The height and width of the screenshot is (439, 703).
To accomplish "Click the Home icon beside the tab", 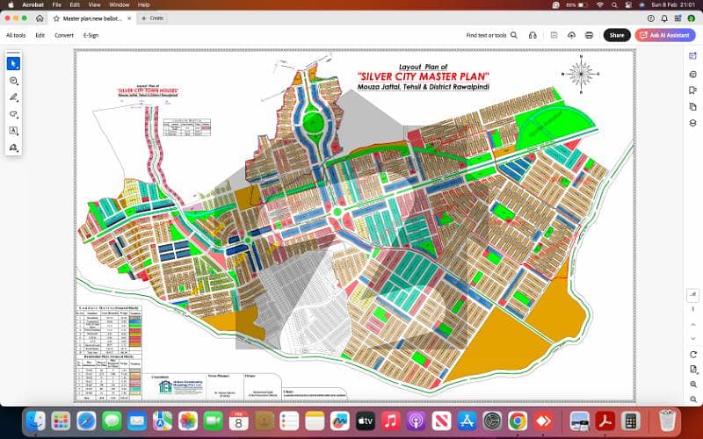I will 40,18.
